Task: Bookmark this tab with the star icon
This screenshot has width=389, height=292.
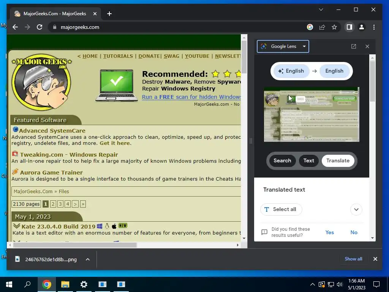Action: [334, 27]
